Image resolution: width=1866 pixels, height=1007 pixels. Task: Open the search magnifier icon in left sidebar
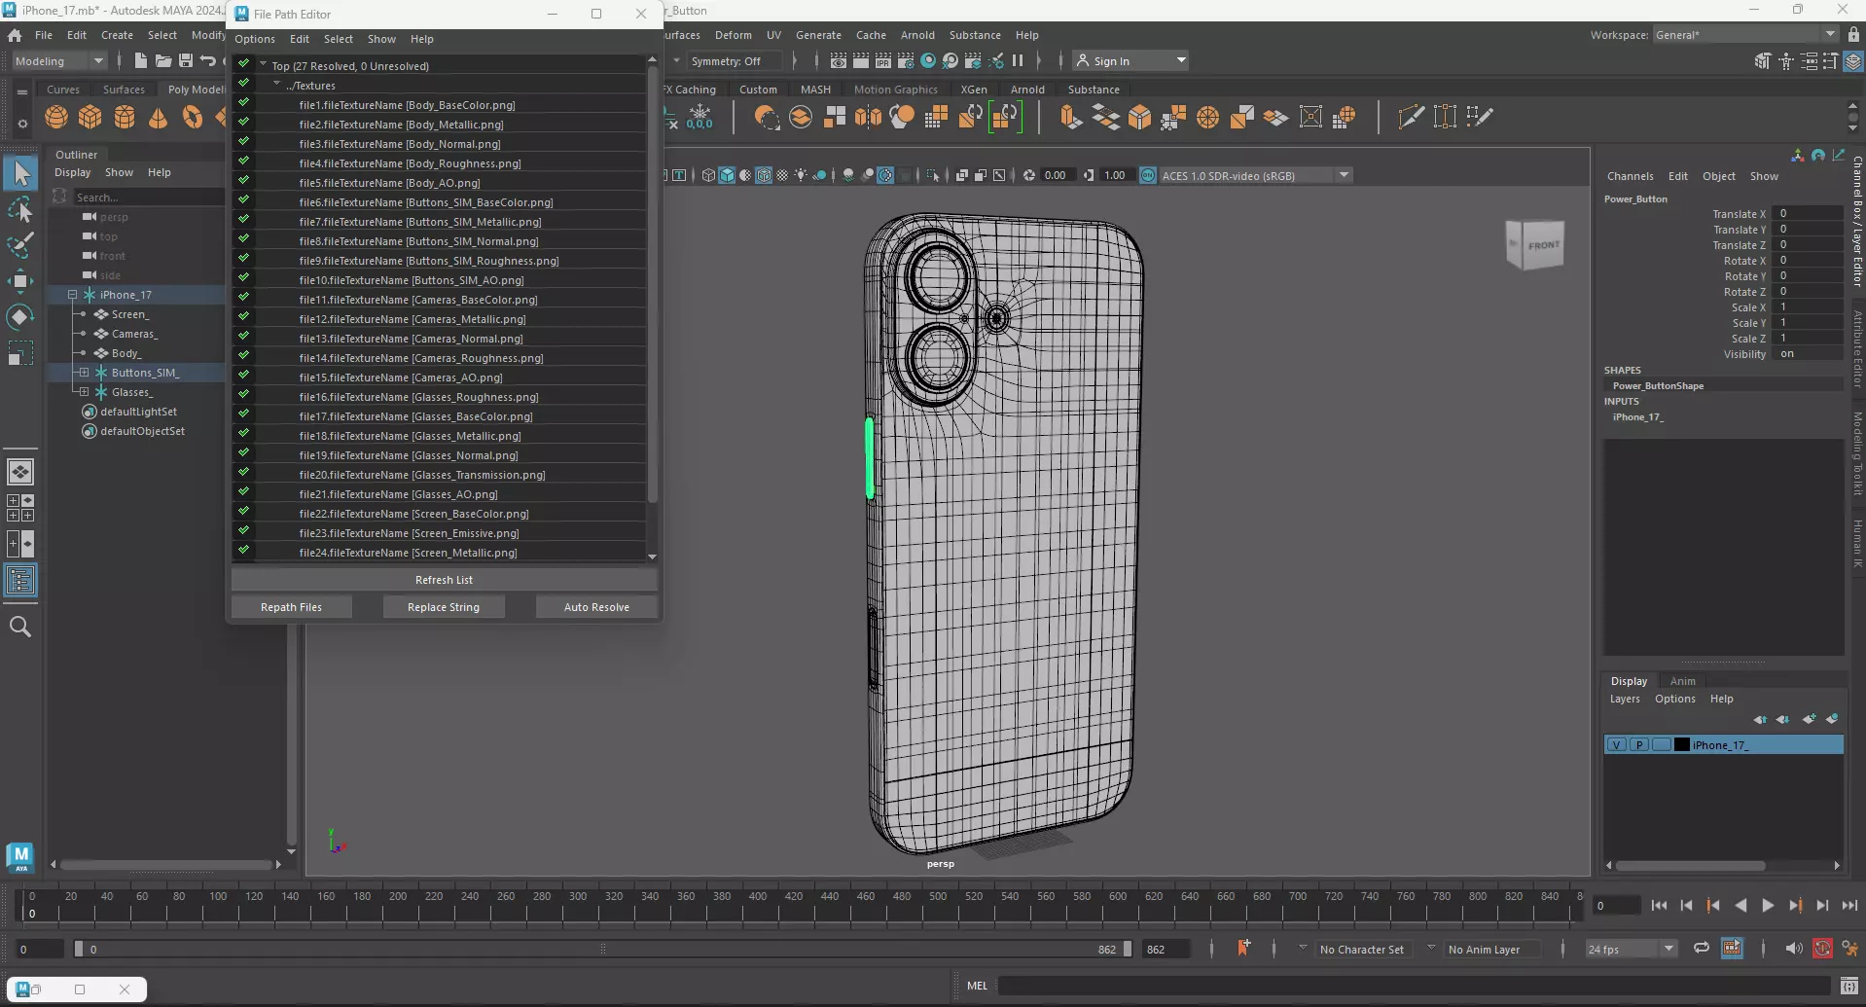tap(20, 628)
